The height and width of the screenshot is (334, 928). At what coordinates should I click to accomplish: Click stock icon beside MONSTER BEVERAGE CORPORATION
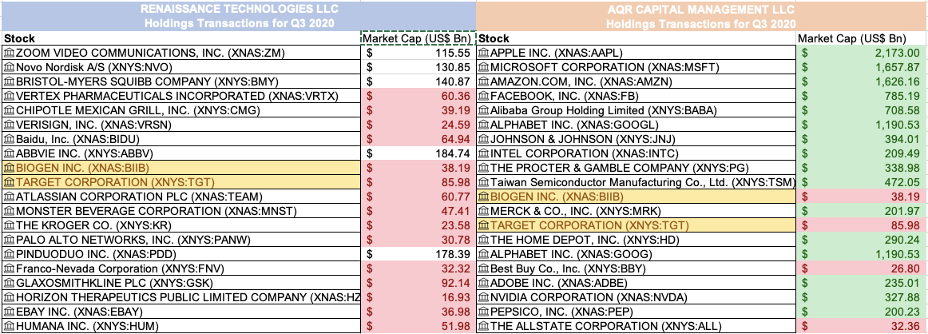[9, 211]
